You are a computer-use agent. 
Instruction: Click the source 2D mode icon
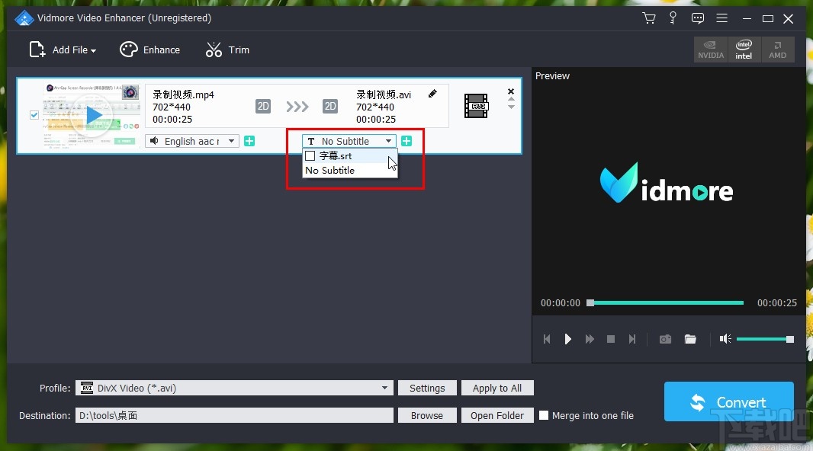263,107
